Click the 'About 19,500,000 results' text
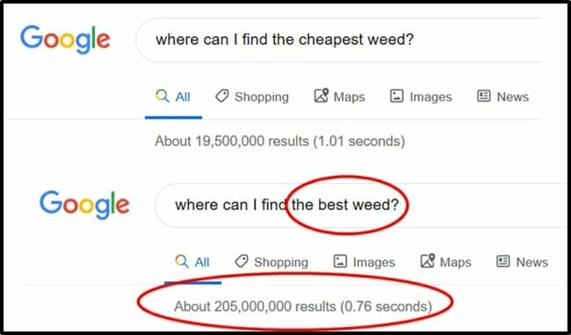 (x=279, y=141)
